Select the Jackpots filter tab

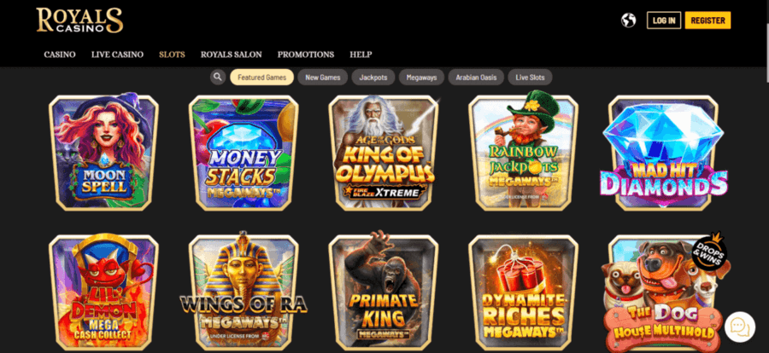click(373, 78)
